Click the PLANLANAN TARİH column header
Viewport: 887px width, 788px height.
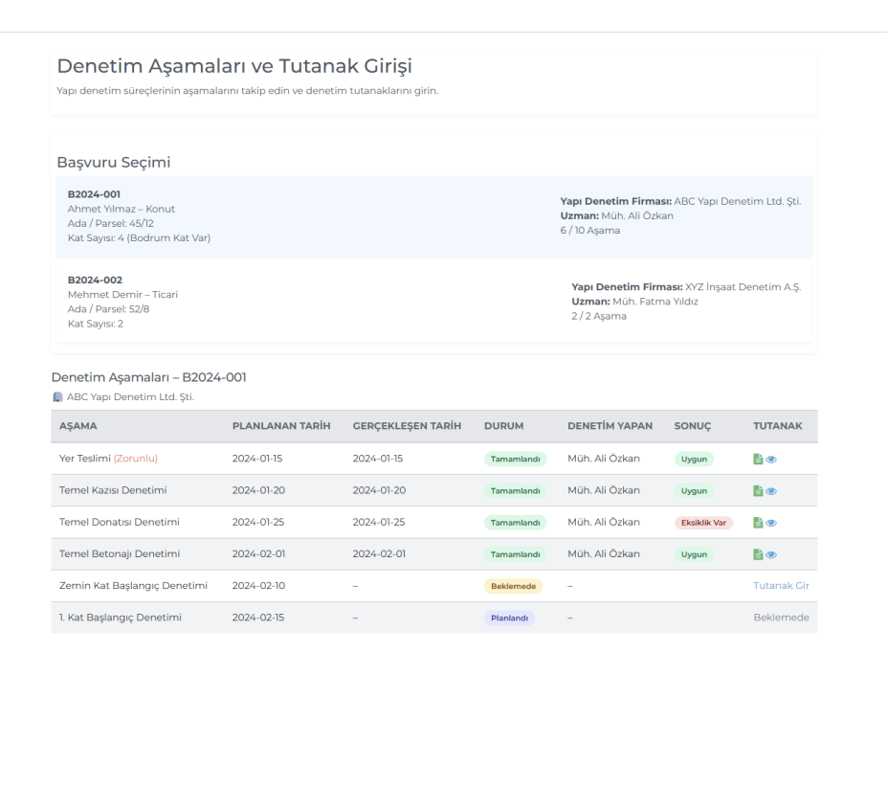[281, 426]
